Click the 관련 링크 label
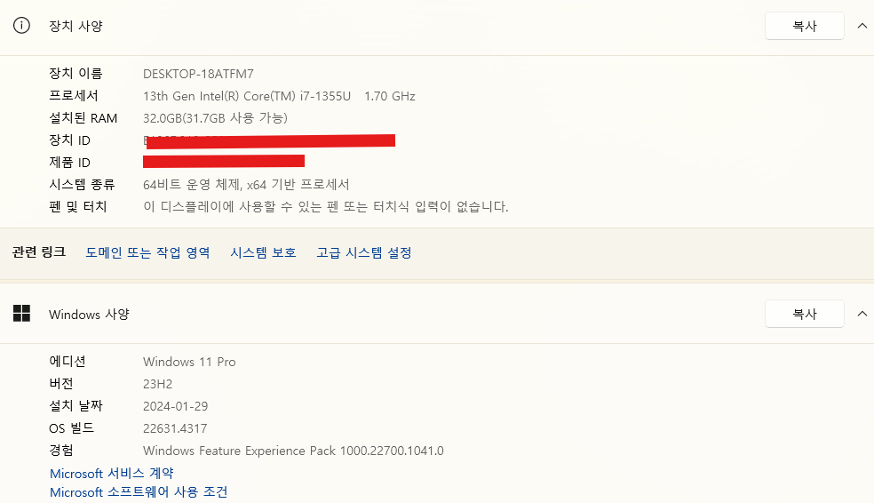The width and height of the screenshot is (874, 503). 39,252
